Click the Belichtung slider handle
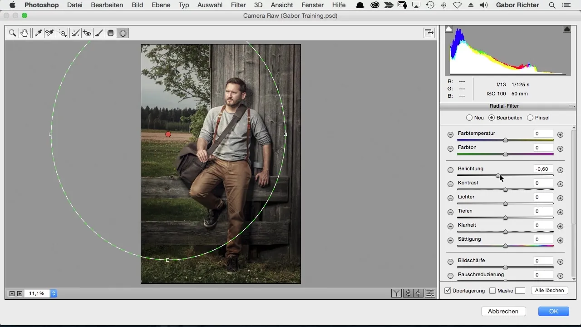 498,176
